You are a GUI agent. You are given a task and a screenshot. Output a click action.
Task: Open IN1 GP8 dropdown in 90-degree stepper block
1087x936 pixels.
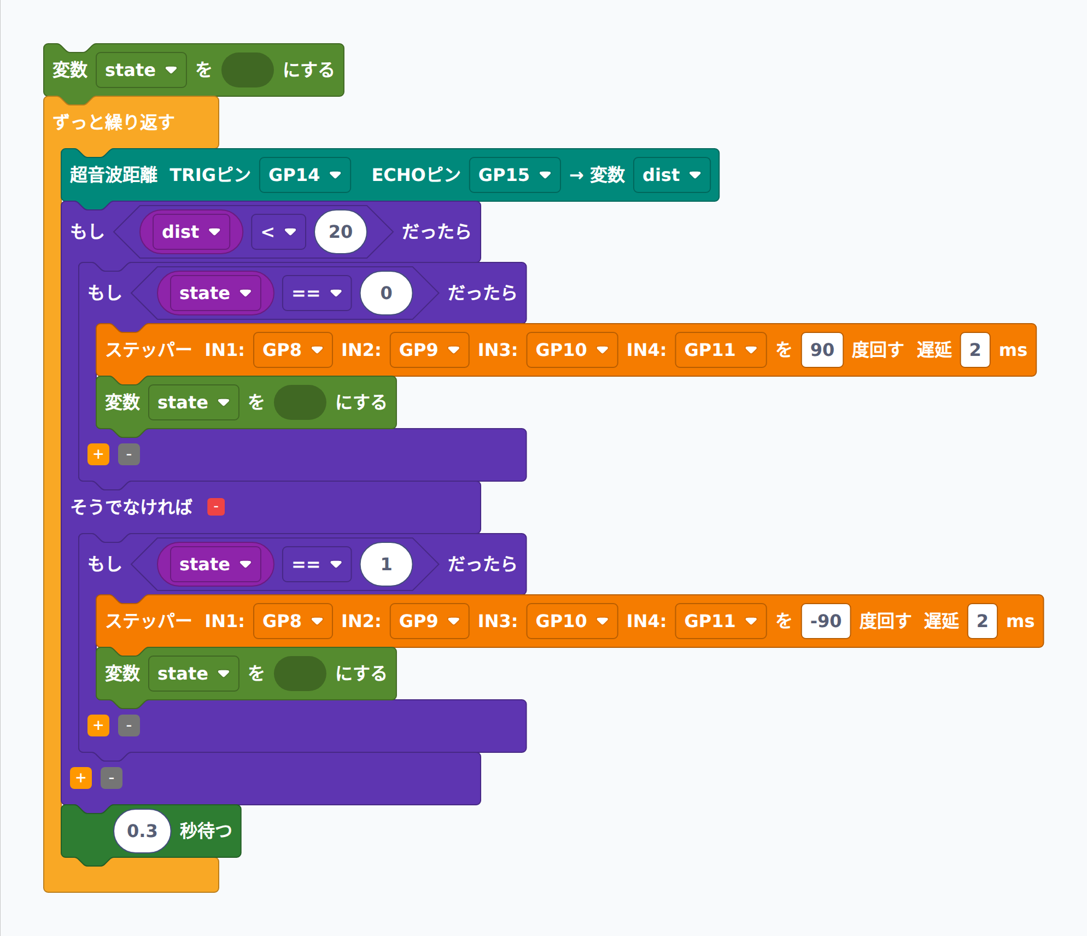(x=293, y=350)
